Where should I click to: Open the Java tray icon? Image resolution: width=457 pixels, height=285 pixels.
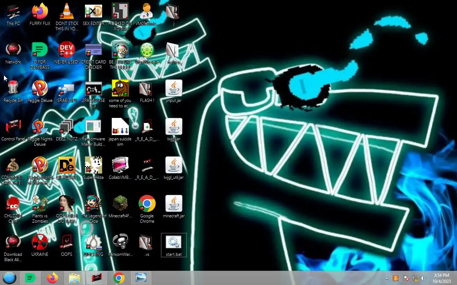click(396, 278)
